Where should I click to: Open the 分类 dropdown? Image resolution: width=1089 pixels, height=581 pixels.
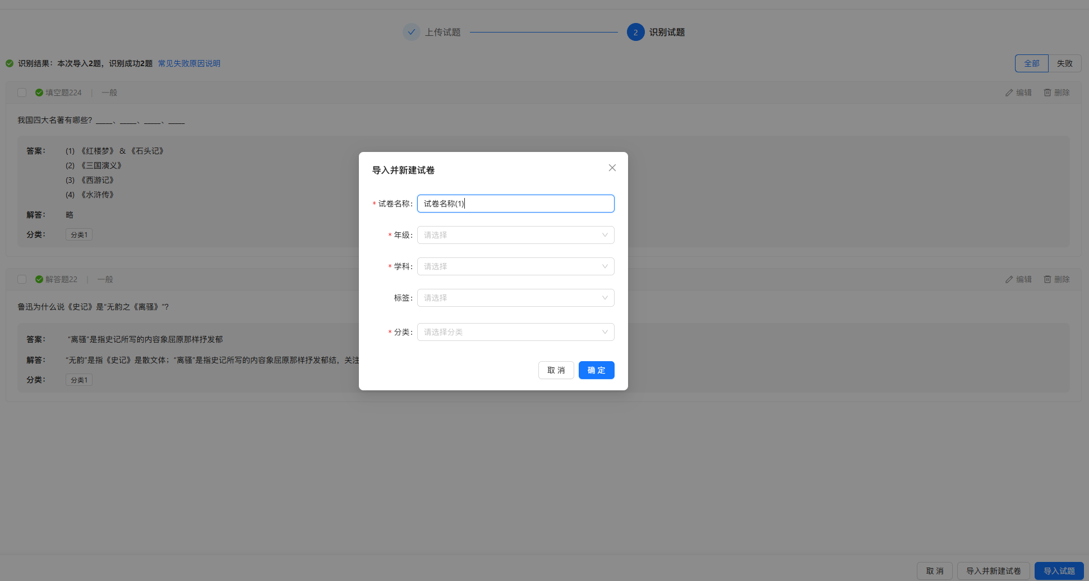coord(516,332)
